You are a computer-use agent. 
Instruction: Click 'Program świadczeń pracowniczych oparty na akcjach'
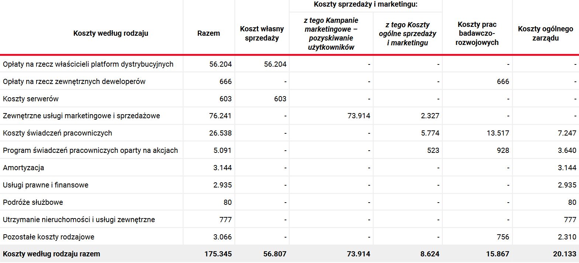coord(90,150)
